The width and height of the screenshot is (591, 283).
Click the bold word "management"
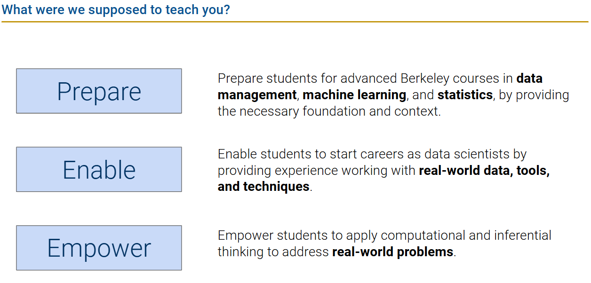(257, 95)
